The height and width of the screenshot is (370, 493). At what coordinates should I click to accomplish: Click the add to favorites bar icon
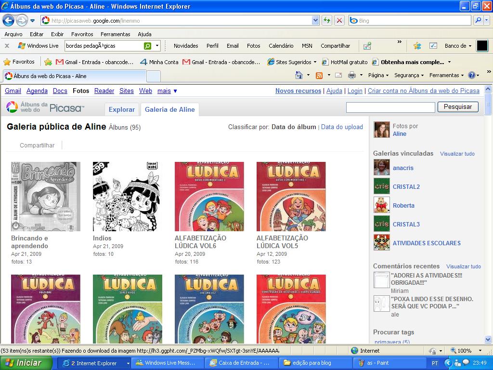(x=48, y=62)
